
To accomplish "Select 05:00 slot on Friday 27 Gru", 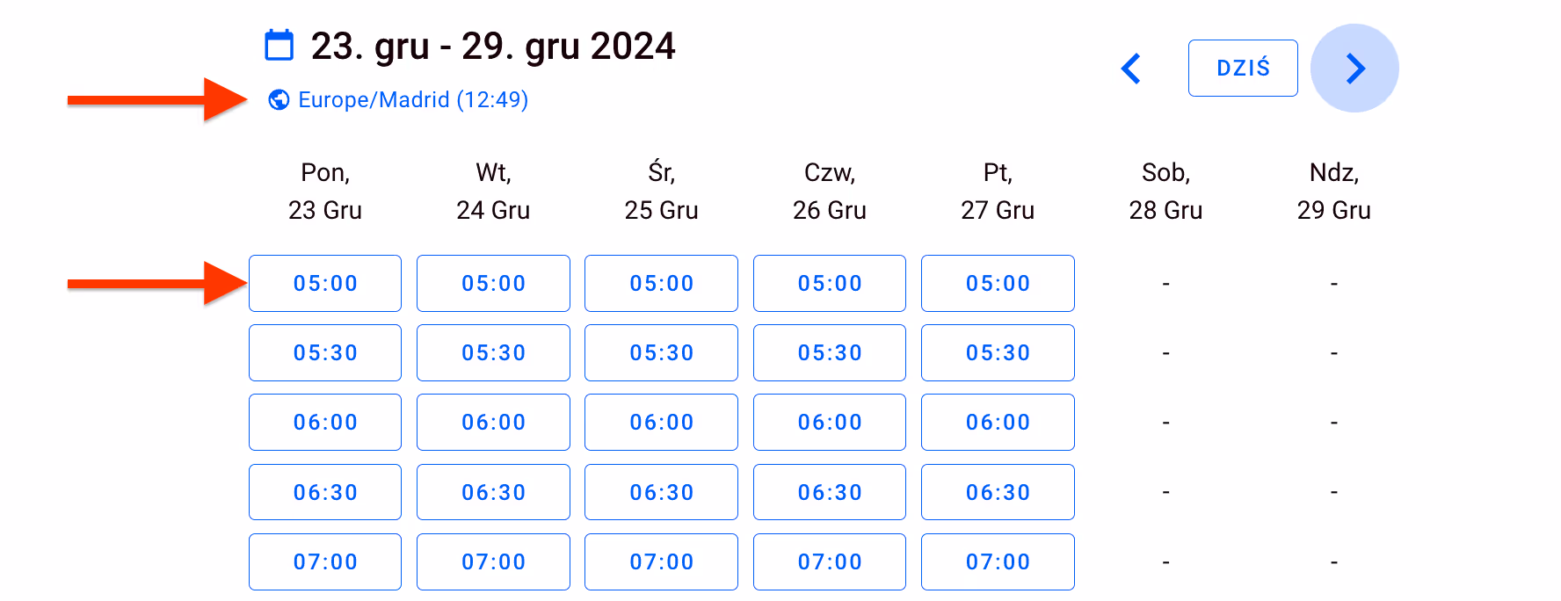I will 998,284.
